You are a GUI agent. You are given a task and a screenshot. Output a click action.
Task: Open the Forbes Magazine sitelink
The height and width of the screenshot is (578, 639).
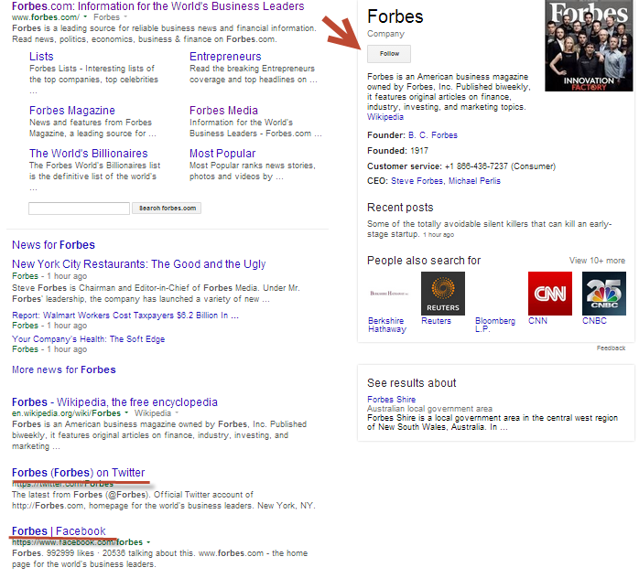pos(72,111)
